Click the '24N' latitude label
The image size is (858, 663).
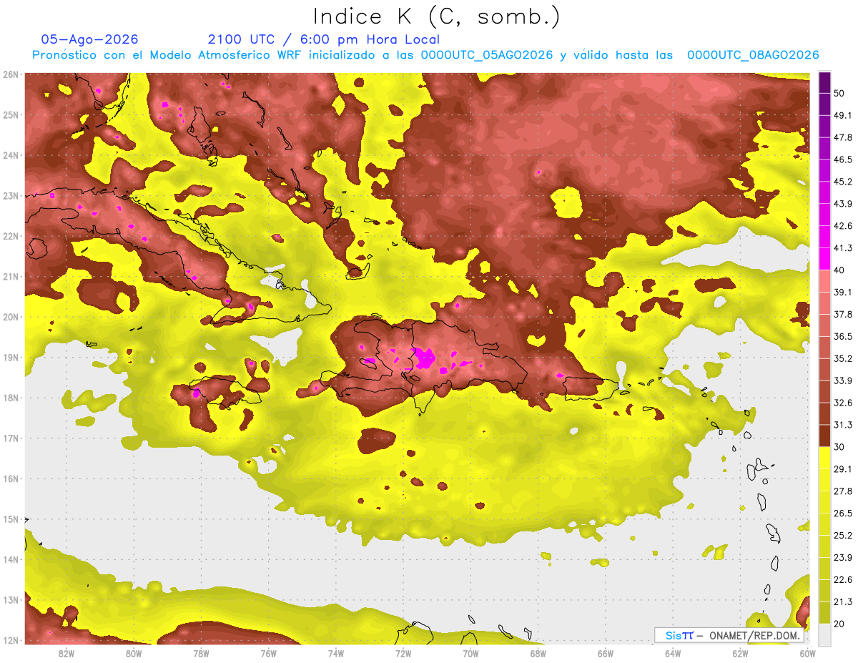(x=11, y=155)
